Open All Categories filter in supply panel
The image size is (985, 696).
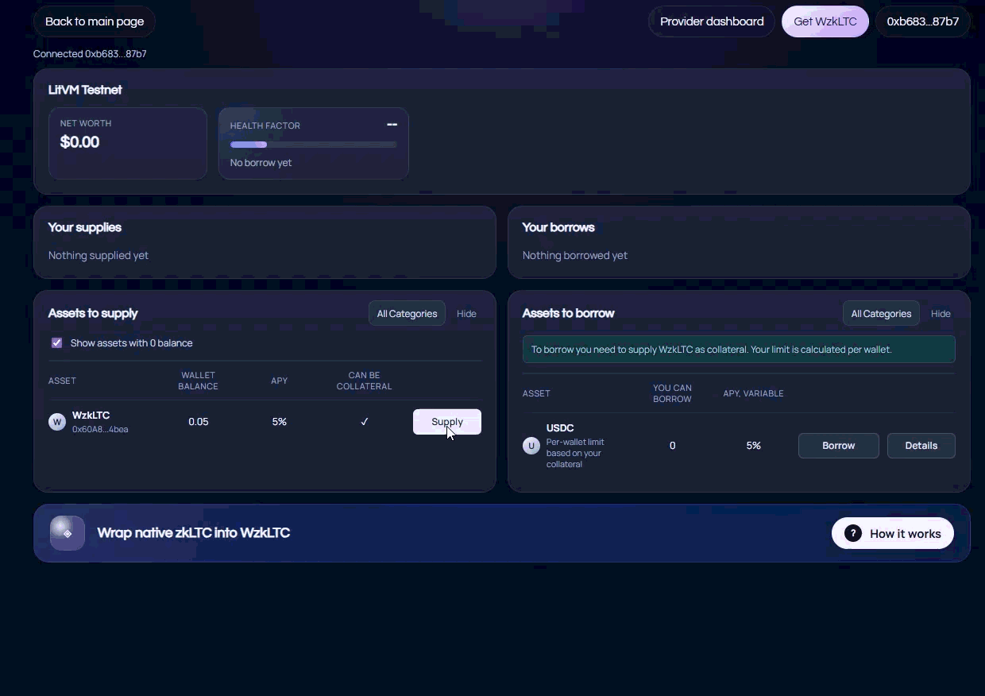click(x=407, y=314)
